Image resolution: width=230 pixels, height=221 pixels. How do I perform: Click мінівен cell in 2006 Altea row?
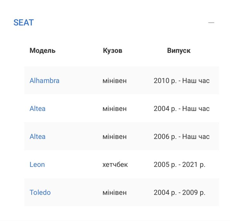(x=114, y=137)
